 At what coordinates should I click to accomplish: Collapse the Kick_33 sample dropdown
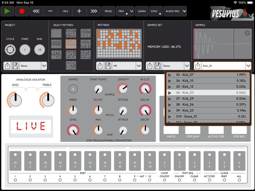(x=248, y=66)
